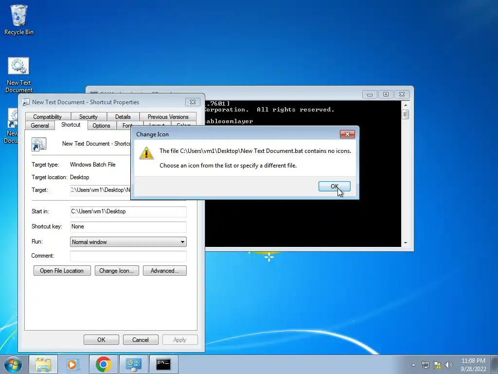
Task: Launch Windows Media Player from taskbar
Action: pyautogui.click(x=73, y=364)
